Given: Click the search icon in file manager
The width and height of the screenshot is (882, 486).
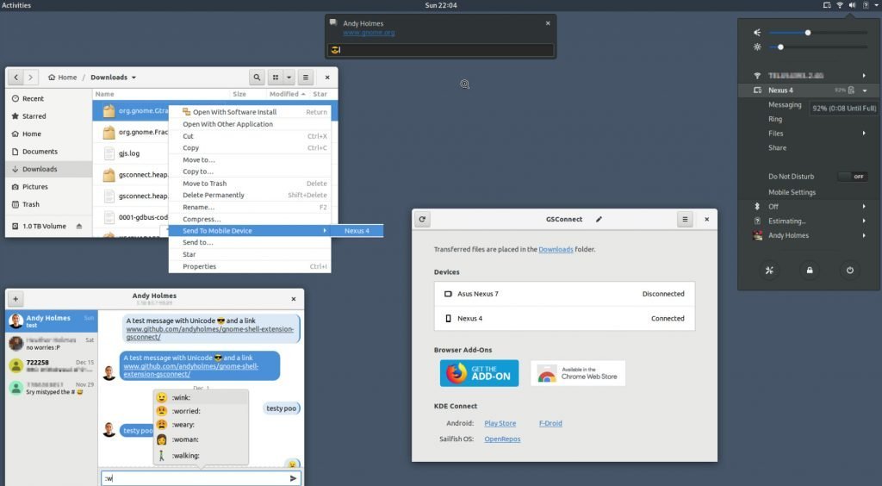Looking at the screenshot, I should [x=257, y=78].
